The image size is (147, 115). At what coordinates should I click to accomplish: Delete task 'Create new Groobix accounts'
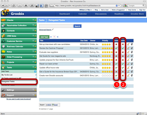(x=132, y=75)
